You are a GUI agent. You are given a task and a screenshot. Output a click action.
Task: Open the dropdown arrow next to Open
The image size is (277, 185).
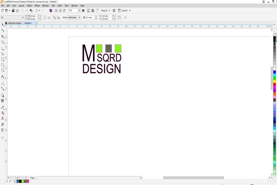(x=9, y=11)
